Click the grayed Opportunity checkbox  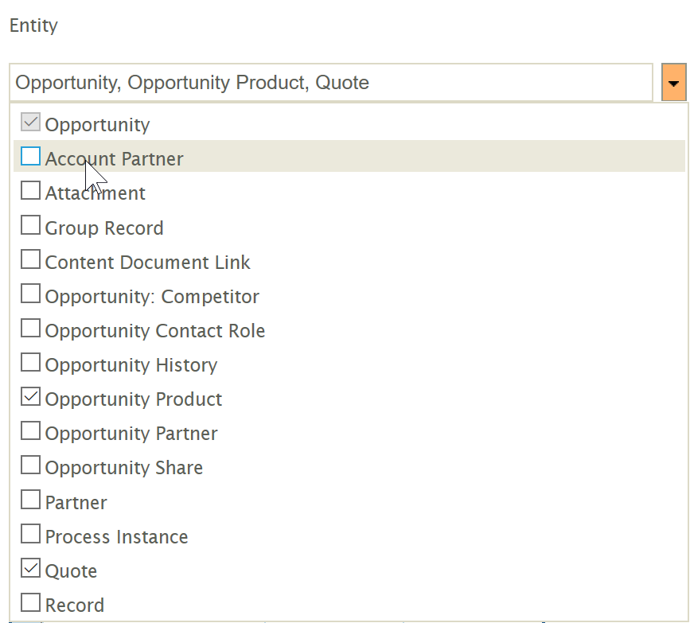click(x=30, y=123)
